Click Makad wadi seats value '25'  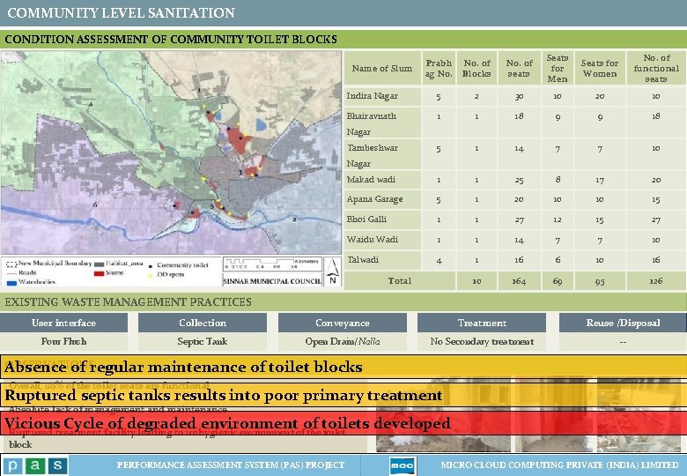click(x=519, y=180)
